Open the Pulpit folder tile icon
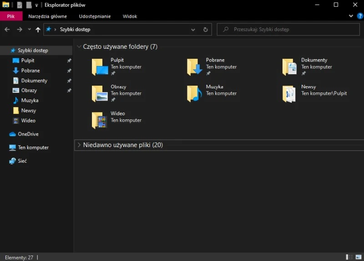 click(100, 67)
